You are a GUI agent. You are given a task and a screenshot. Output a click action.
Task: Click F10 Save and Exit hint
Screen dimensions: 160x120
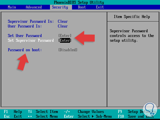pos(136,116)
